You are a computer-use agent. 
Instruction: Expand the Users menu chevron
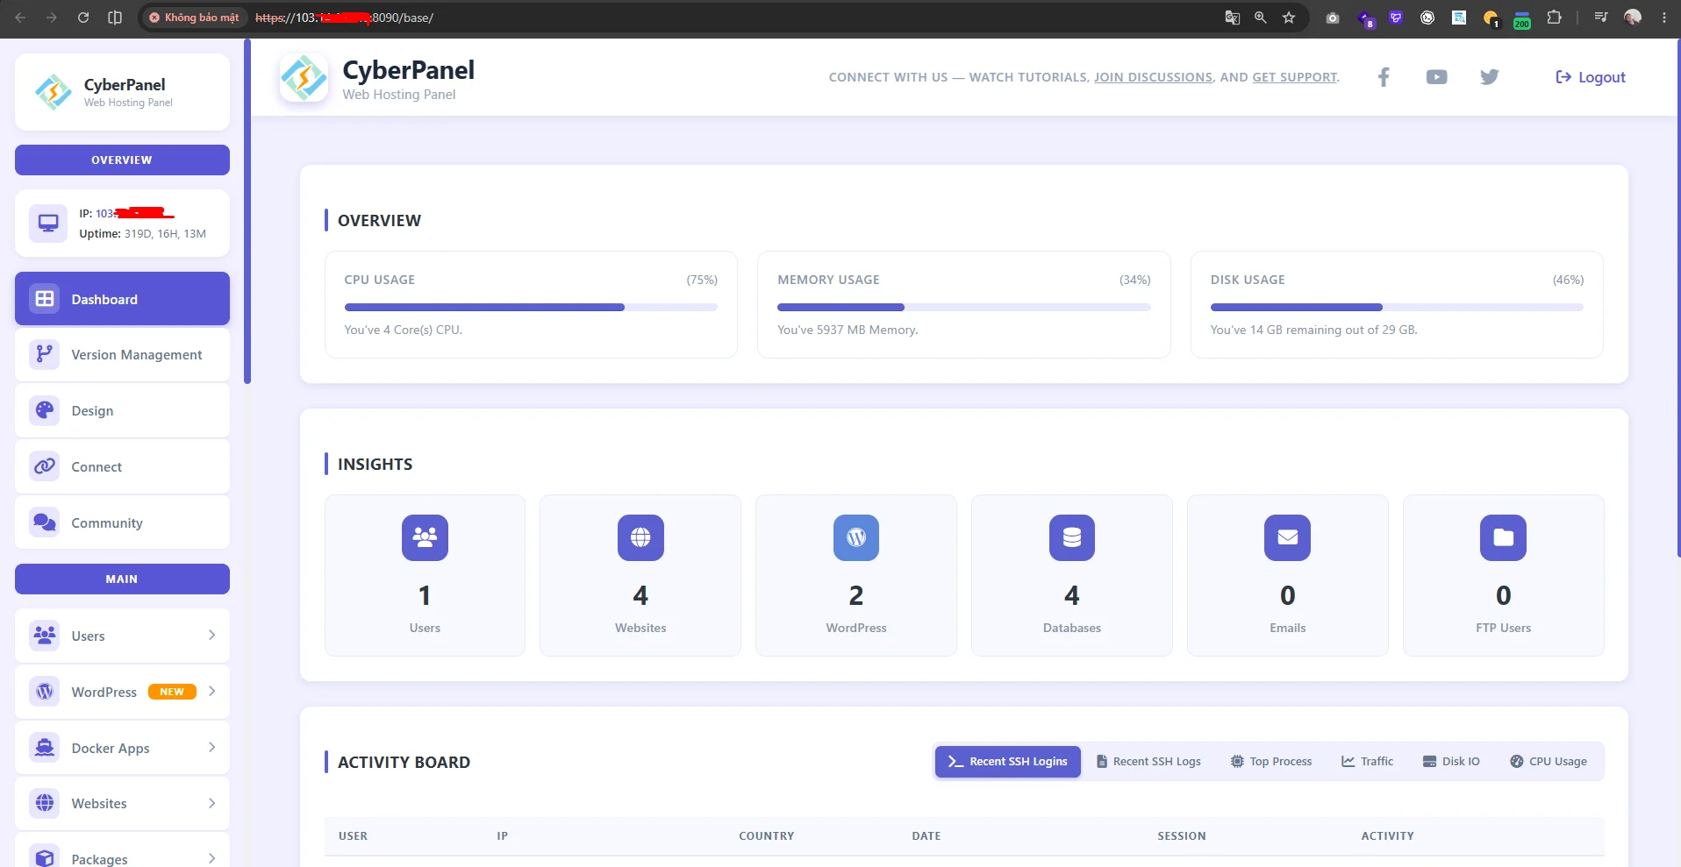[x=211, y=636]
